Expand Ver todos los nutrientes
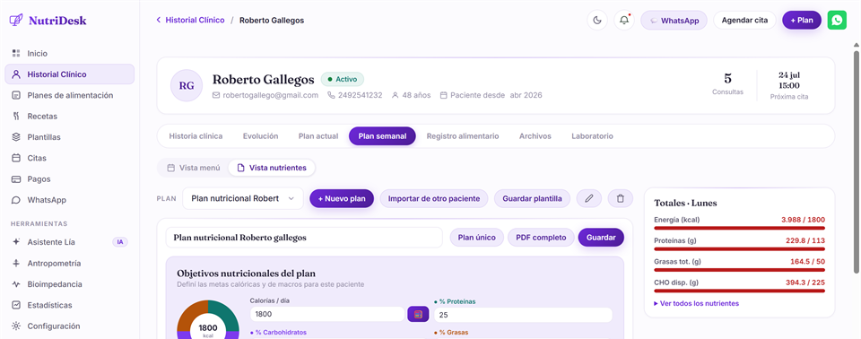 (x=696, y=303)
